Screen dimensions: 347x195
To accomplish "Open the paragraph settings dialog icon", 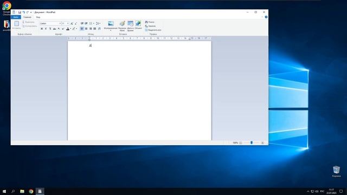I will 99,29.
